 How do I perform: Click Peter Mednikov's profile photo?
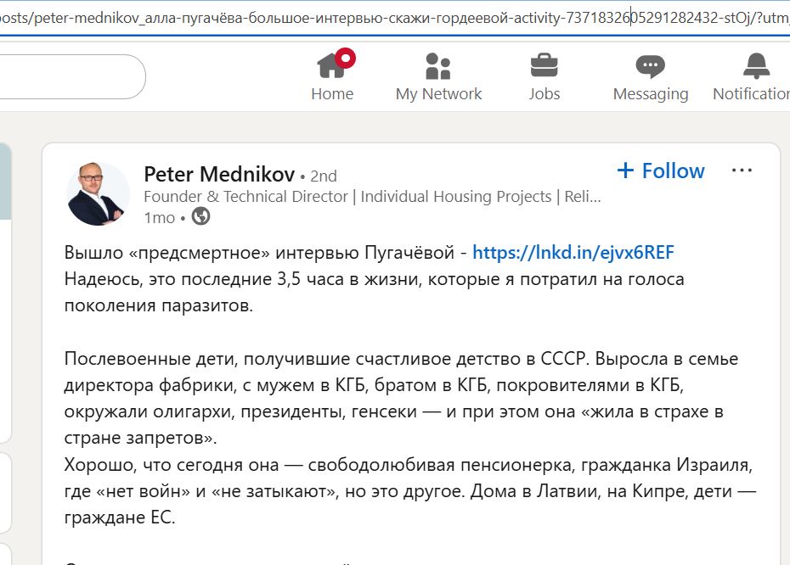click(99, 193)
